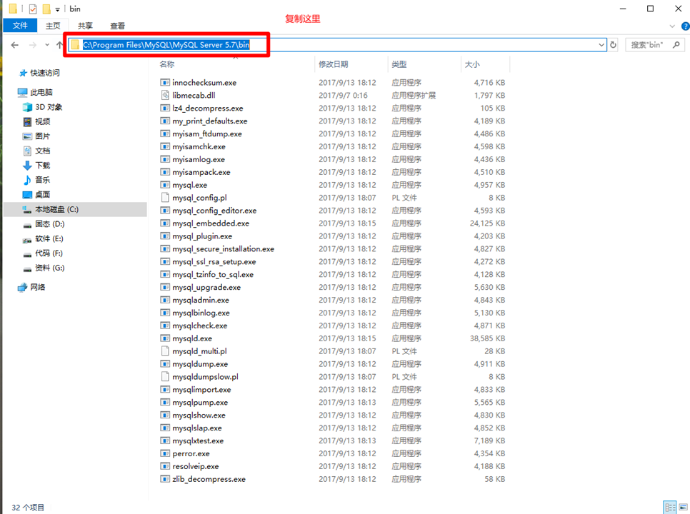Select the 固态 (D:) drive
This screenshot has width=690, height=514.
pyautogui.click(x=44, y=223)
